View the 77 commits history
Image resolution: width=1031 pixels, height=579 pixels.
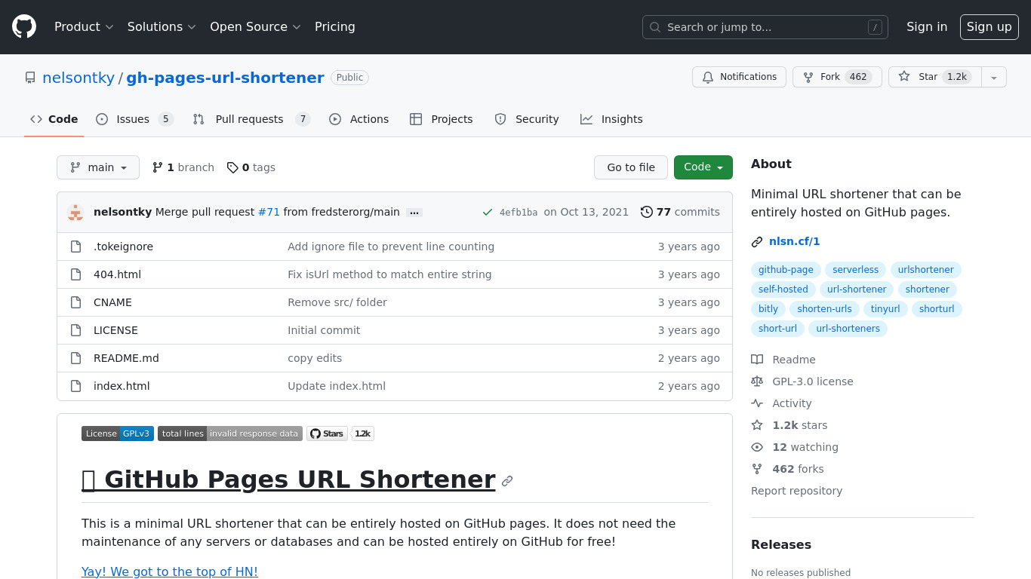[x=680, y=212]
